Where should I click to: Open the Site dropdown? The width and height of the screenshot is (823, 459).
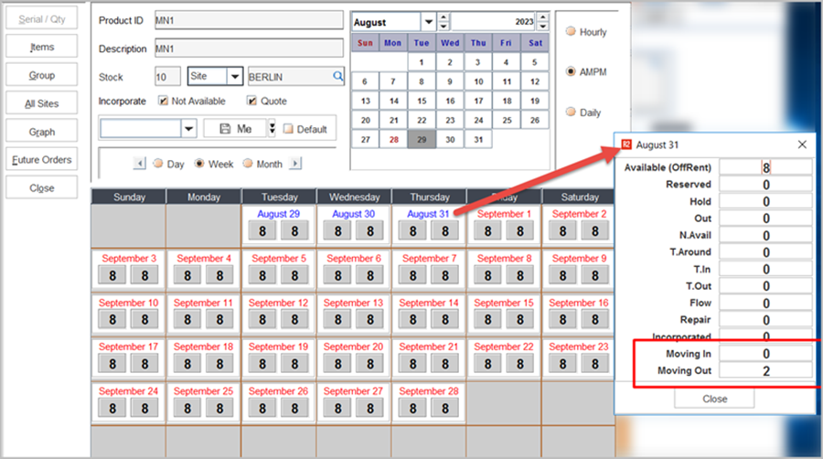coord(234,77)
